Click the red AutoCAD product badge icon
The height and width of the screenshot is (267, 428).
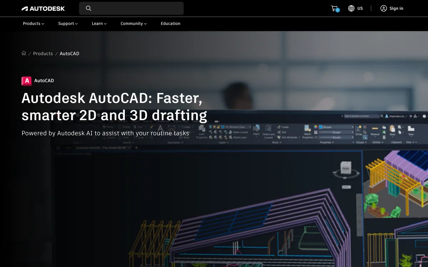[x=26, y=81]
